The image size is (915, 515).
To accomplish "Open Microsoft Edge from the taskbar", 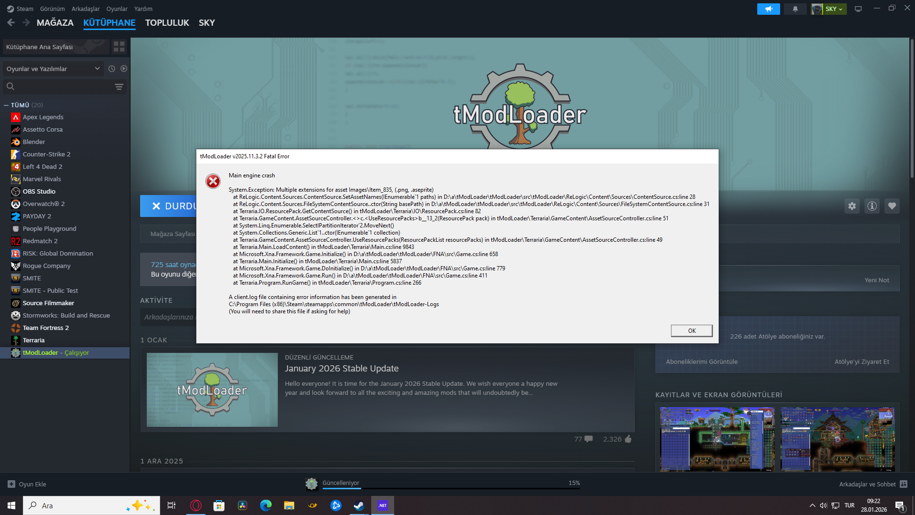I will point(266,505).
